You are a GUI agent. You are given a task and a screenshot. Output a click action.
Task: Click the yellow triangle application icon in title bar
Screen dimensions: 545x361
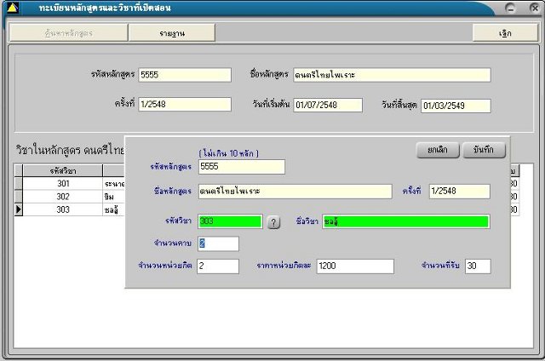pyautogui.click(x=13, y=8)
